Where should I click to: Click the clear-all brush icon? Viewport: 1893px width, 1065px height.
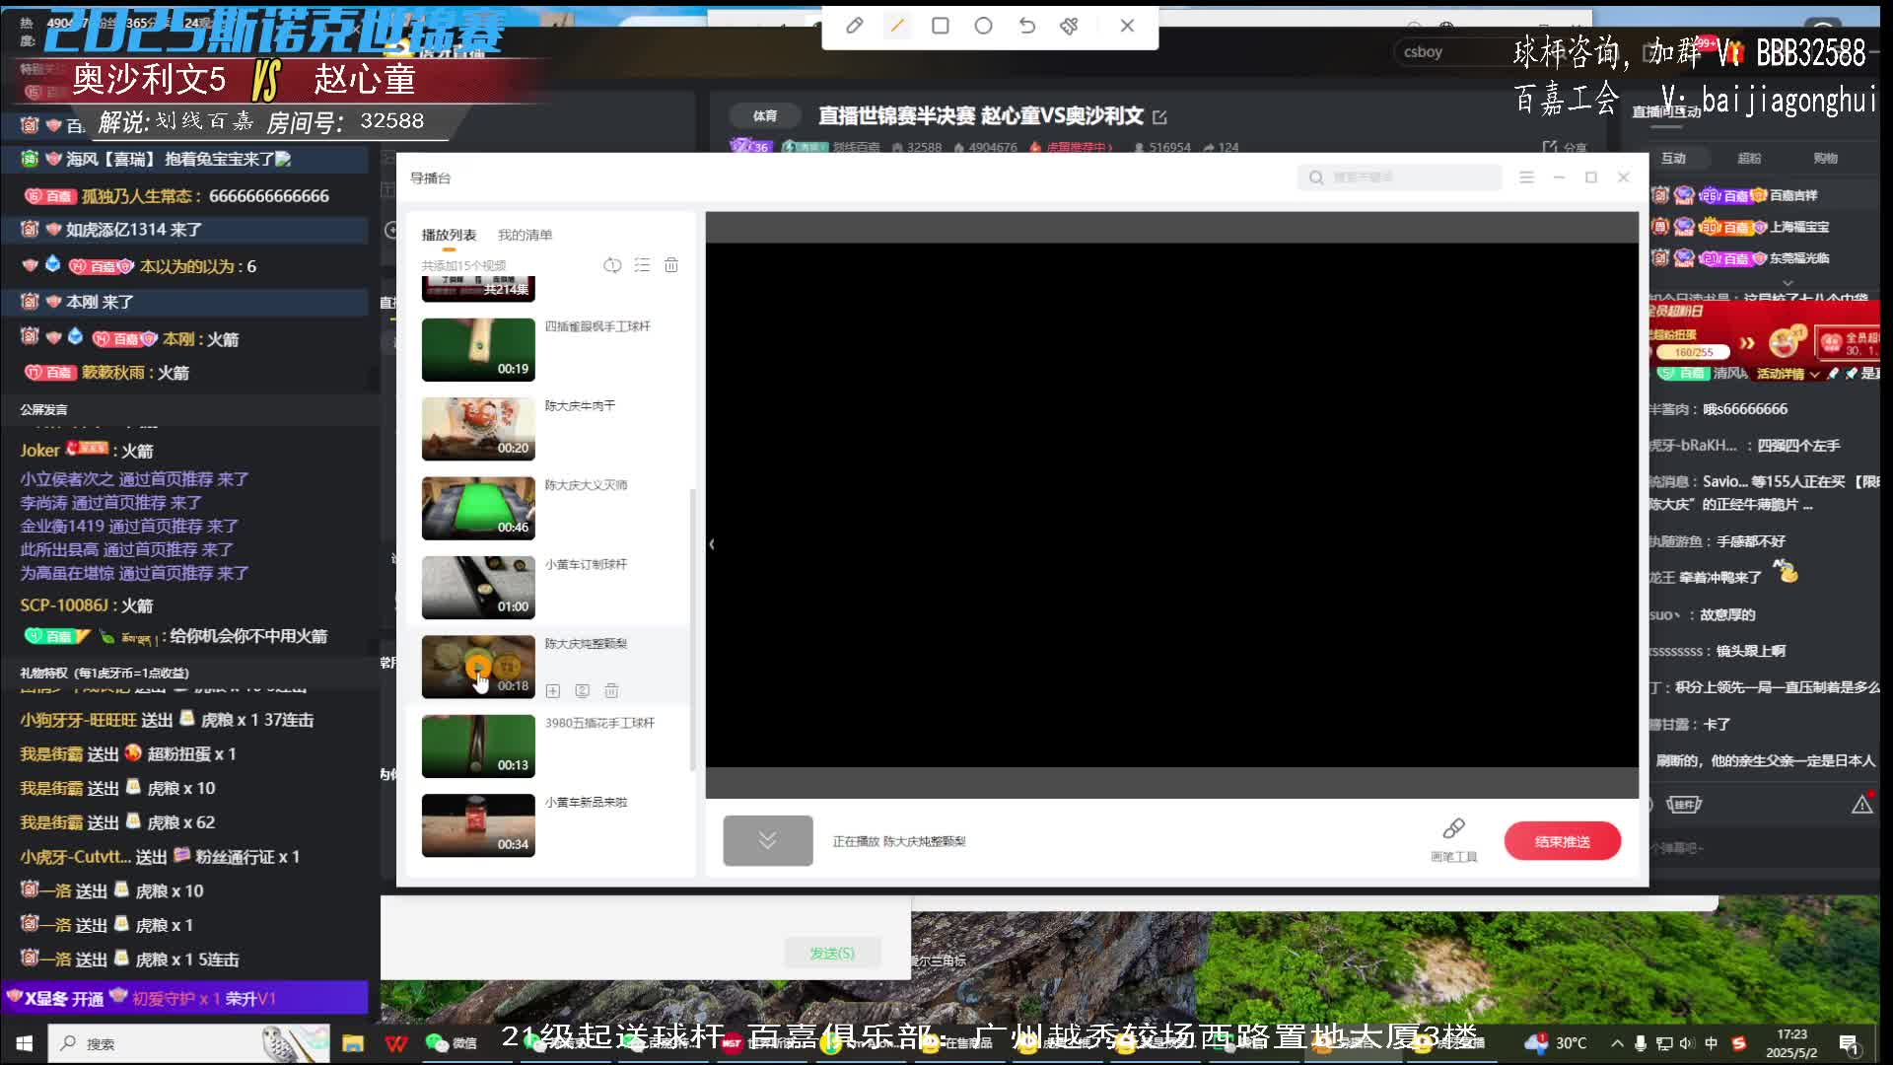pyautogui.click(x=1070, y=26)
